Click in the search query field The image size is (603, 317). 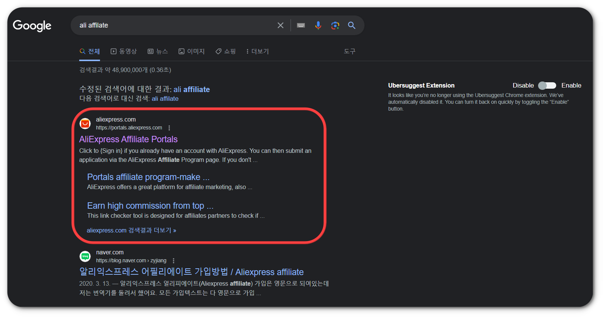click(x=174, y=25)
